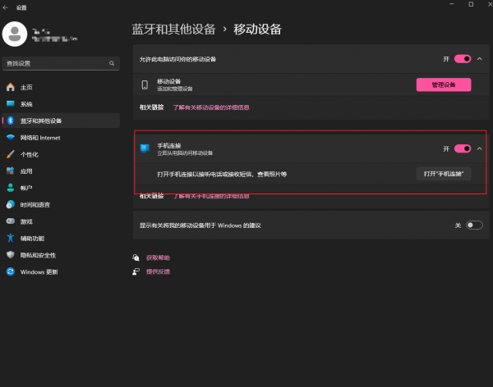The image size is (493, 387).
Task: Click the 打开手机连接以接听电话 description text
Action: point(222,174)
